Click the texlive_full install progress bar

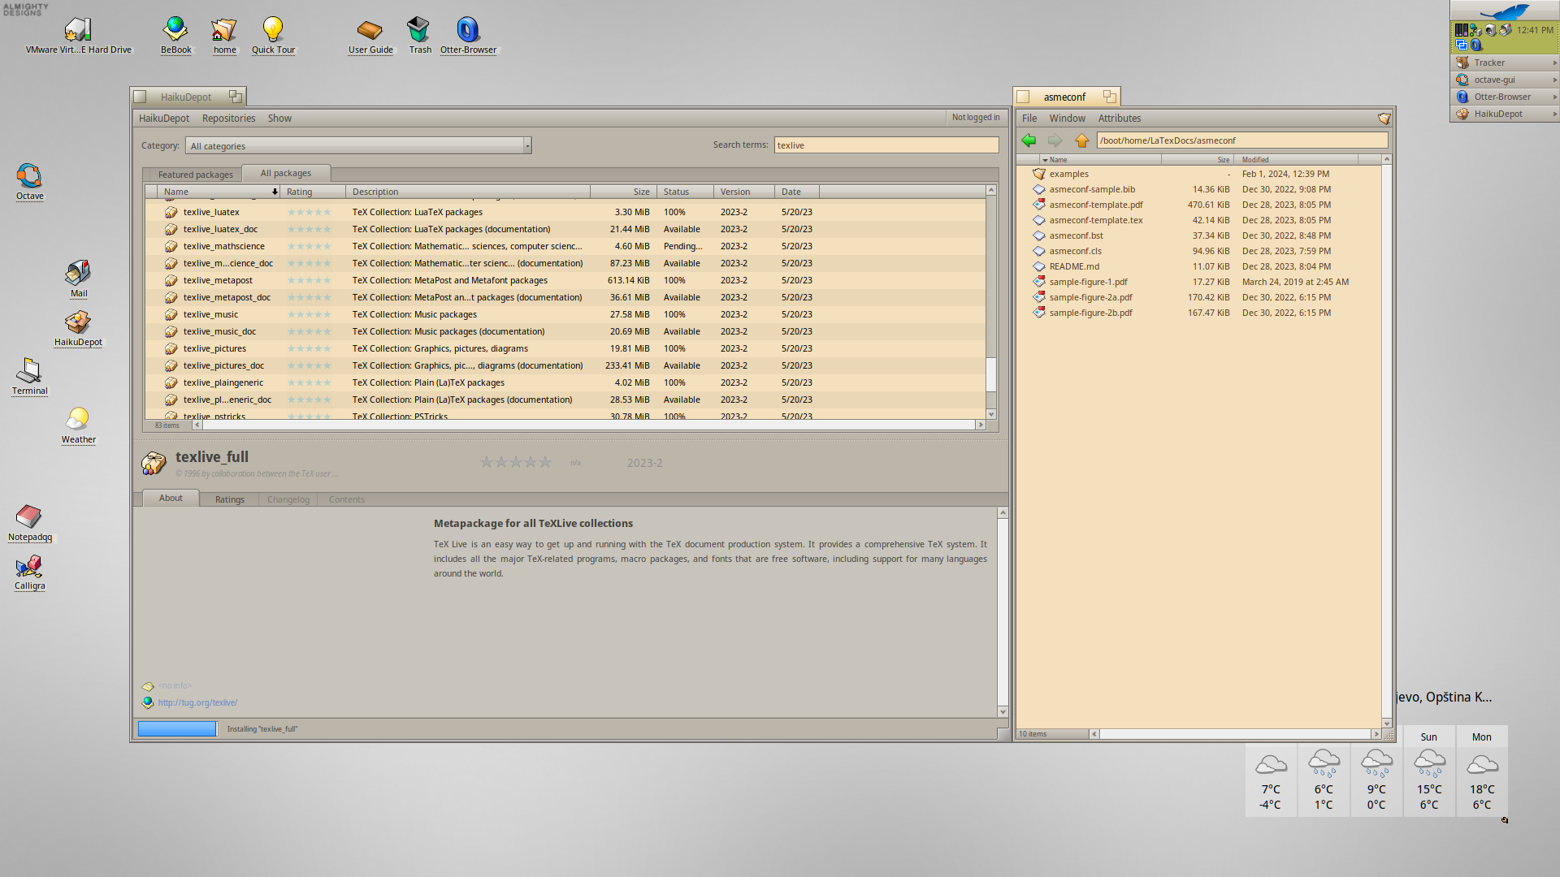(177, 729)
